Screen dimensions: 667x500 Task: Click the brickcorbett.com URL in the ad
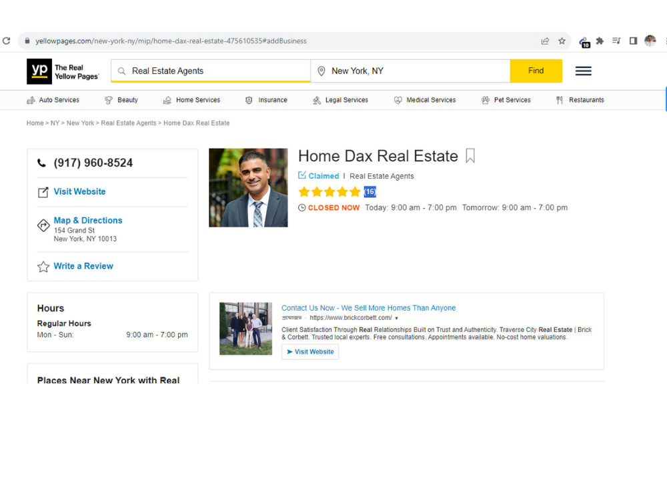point(351,318)
